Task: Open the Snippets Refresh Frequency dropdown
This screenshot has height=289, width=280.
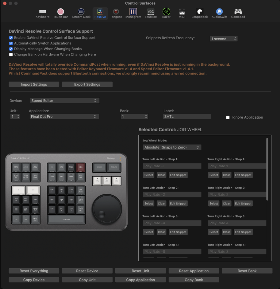Action: [x=223, y=39]
